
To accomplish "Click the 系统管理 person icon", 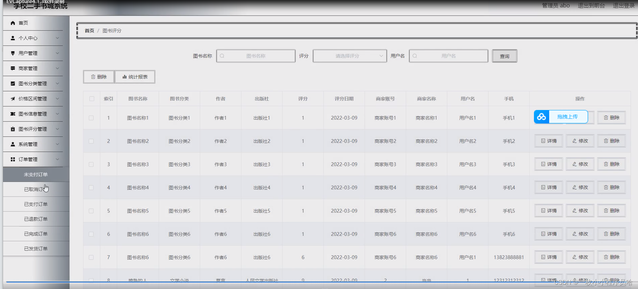I will pos(13,144).
